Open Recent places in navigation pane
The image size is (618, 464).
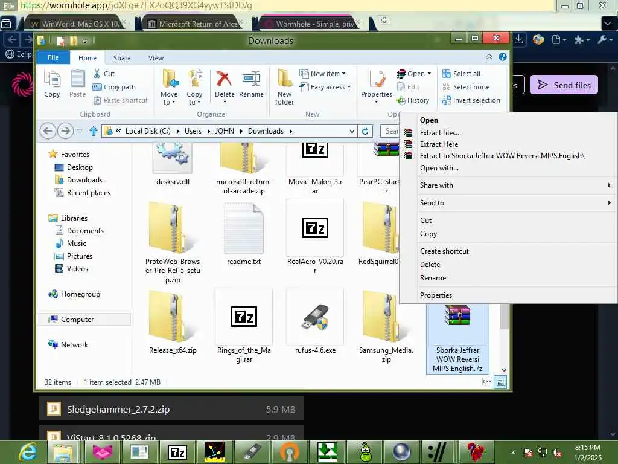[x=82, y=193]
